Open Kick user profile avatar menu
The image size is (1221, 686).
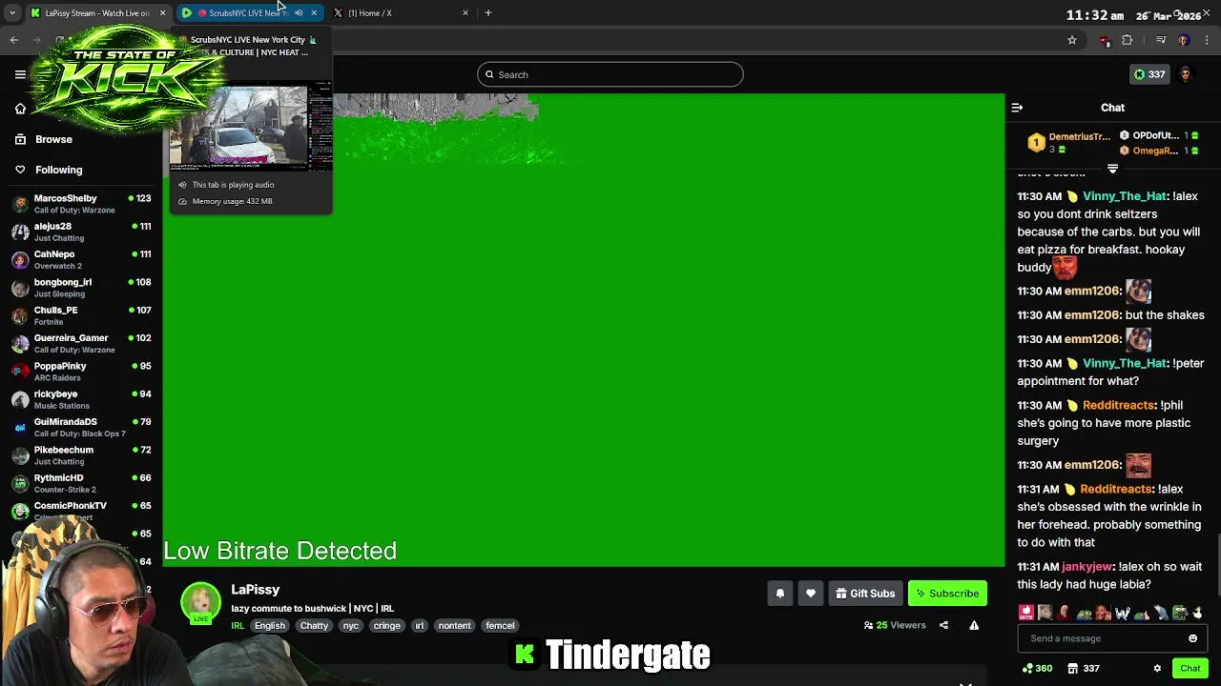coord(1186,74)
